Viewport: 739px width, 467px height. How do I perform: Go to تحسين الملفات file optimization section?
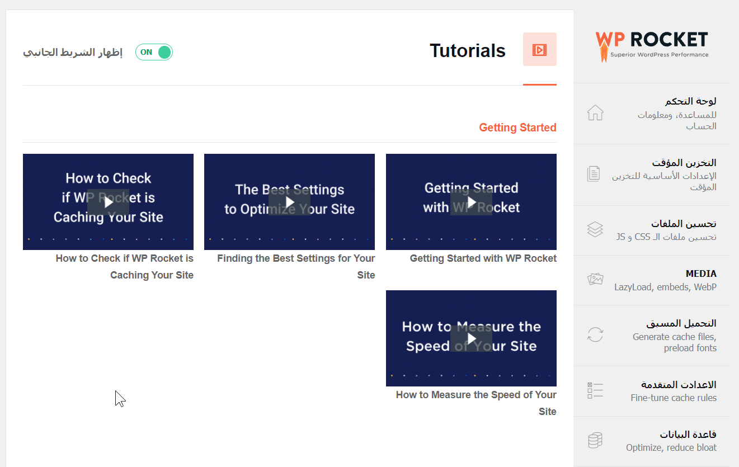[652, 230]
